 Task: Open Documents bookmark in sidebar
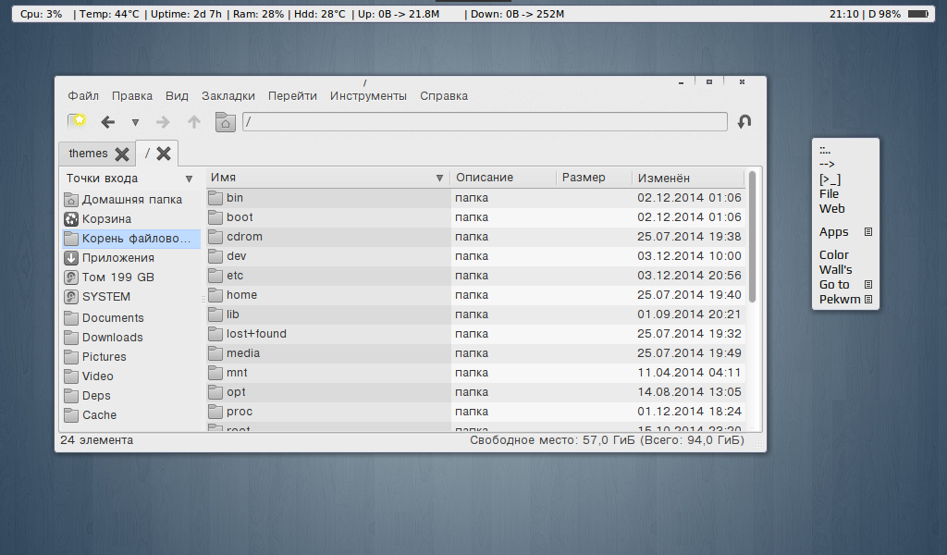tap(131, 317)
